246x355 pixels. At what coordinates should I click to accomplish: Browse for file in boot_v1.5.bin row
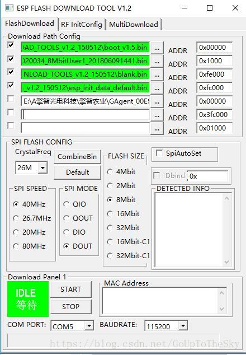(157, 48)
